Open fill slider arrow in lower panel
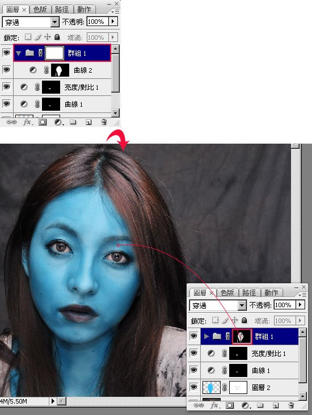 tap(300, 321)
